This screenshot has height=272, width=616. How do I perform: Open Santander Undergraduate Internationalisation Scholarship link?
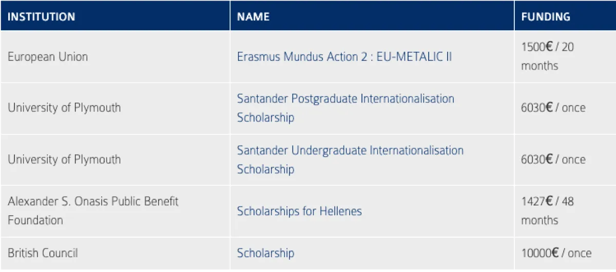(350, 159)
